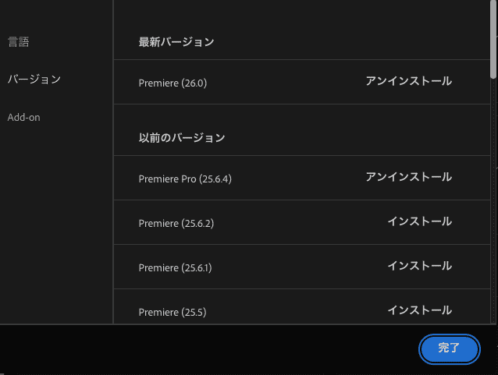Click the Premiere (26.0) version name
Image resolution: width=498 pixels, height=375 pixels.
point(173,83)
